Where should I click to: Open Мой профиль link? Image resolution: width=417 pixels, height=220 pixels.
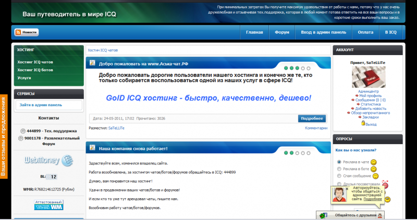[x=370, y=96]
